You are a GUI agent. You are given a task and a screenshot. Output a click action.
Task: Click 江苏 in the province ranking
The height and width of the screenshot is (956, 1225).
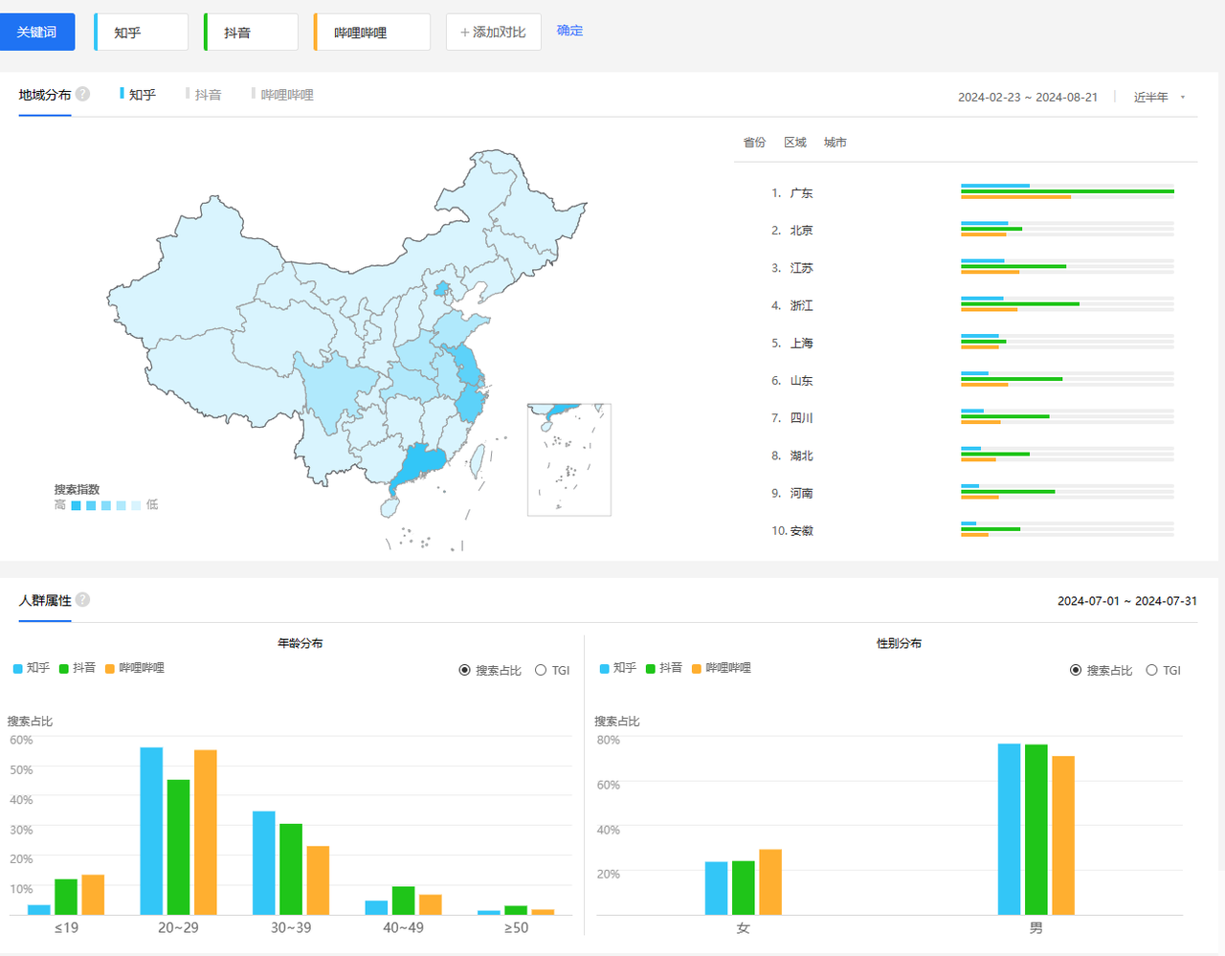pyautogui.click(x=801, y=268)
